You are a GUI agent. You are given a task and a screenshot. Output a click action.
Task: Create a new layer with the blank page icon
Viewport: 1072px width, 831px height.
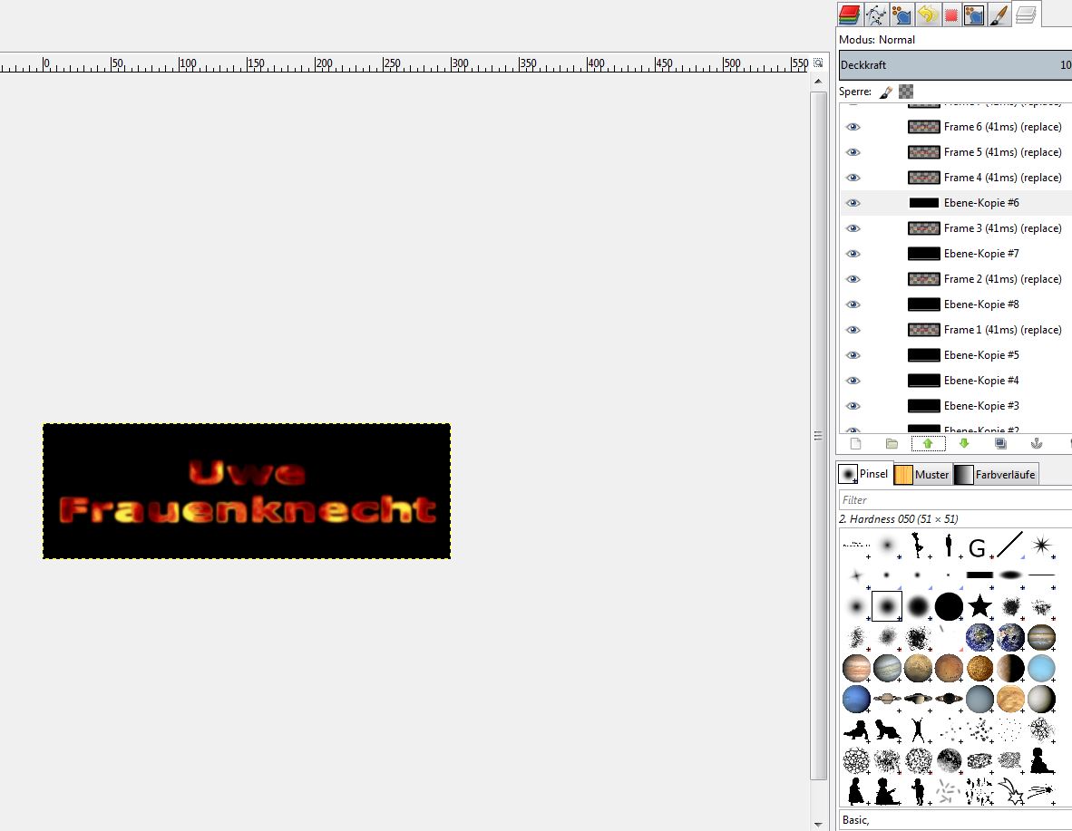click(x=854, y=443)
